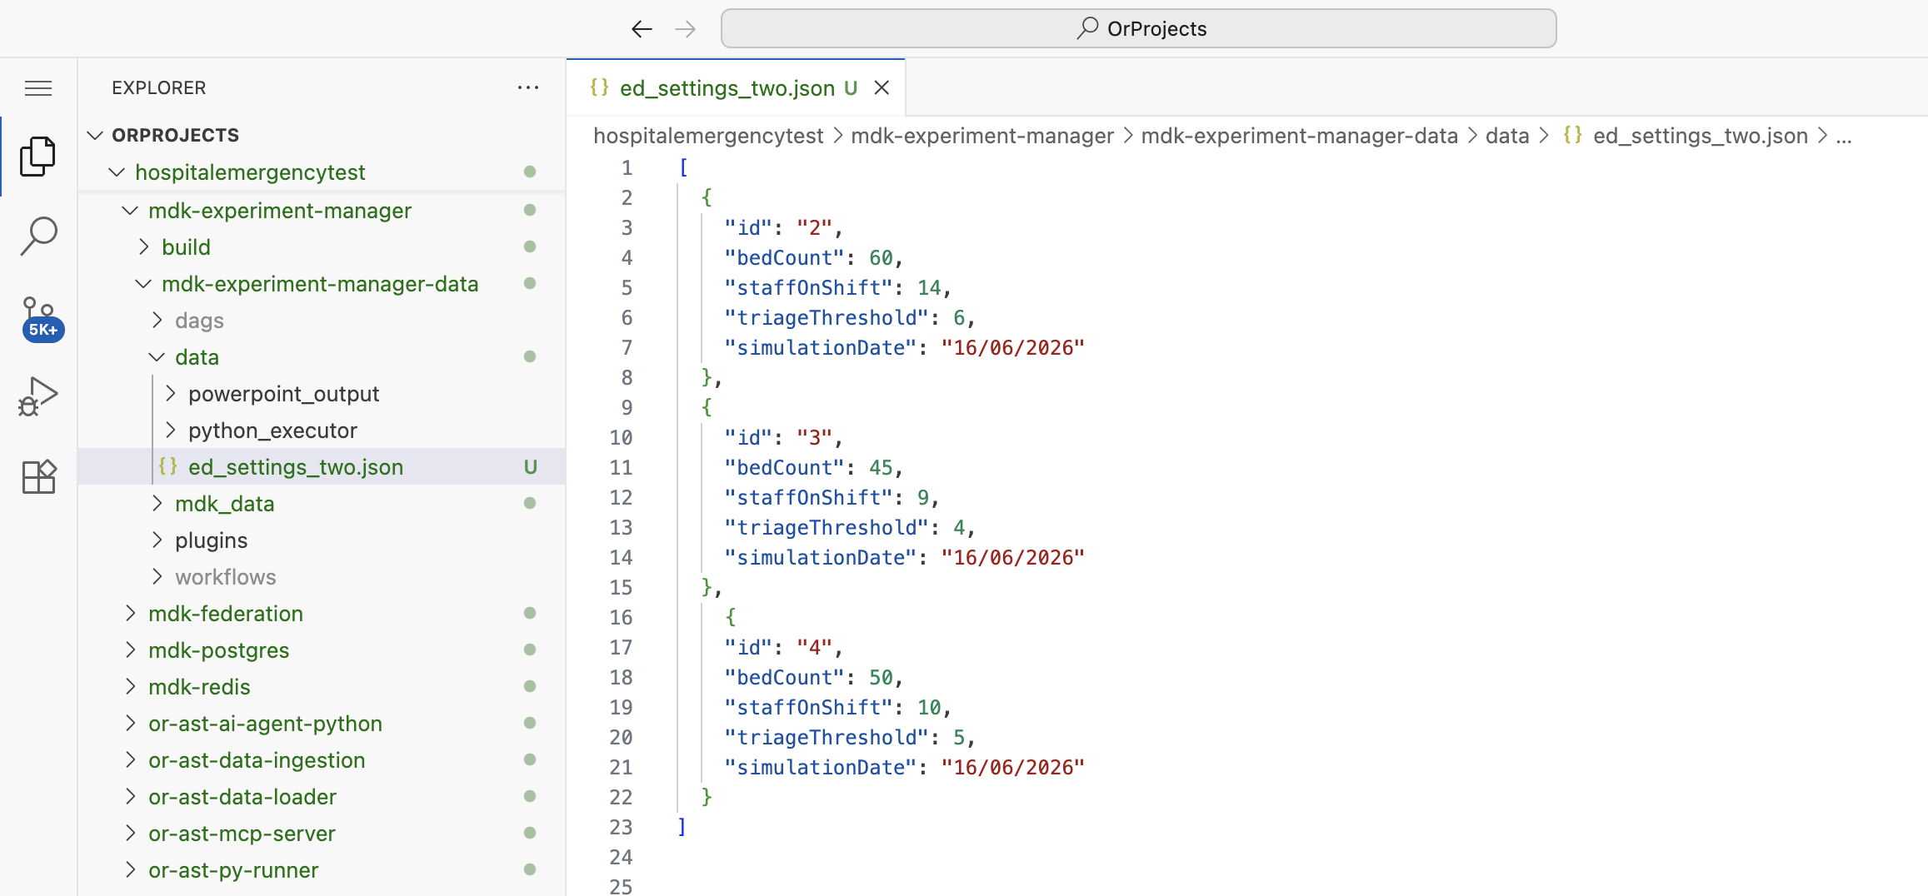The height and width of the screenshot is (896, 1928).
Task: Click the "id": "4" line
Action: point(783,647)
